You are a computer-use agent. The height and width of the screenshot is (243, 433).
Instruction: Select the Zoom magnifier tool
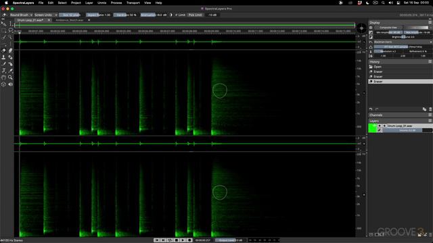click(10, 78)
